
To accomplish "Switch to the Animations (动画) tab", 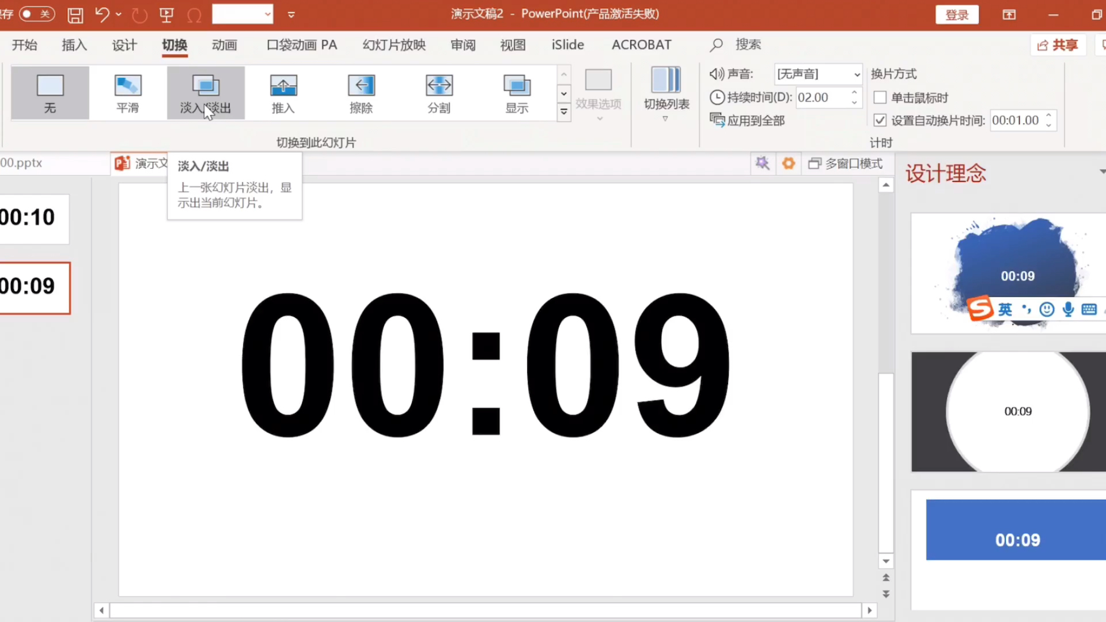I will (x=224, y=45).
